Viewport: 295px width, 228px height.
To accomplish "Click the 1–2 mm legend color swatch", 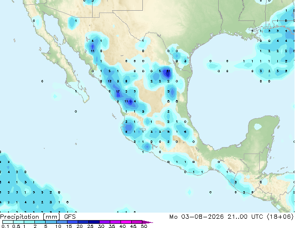I will 29,222.
